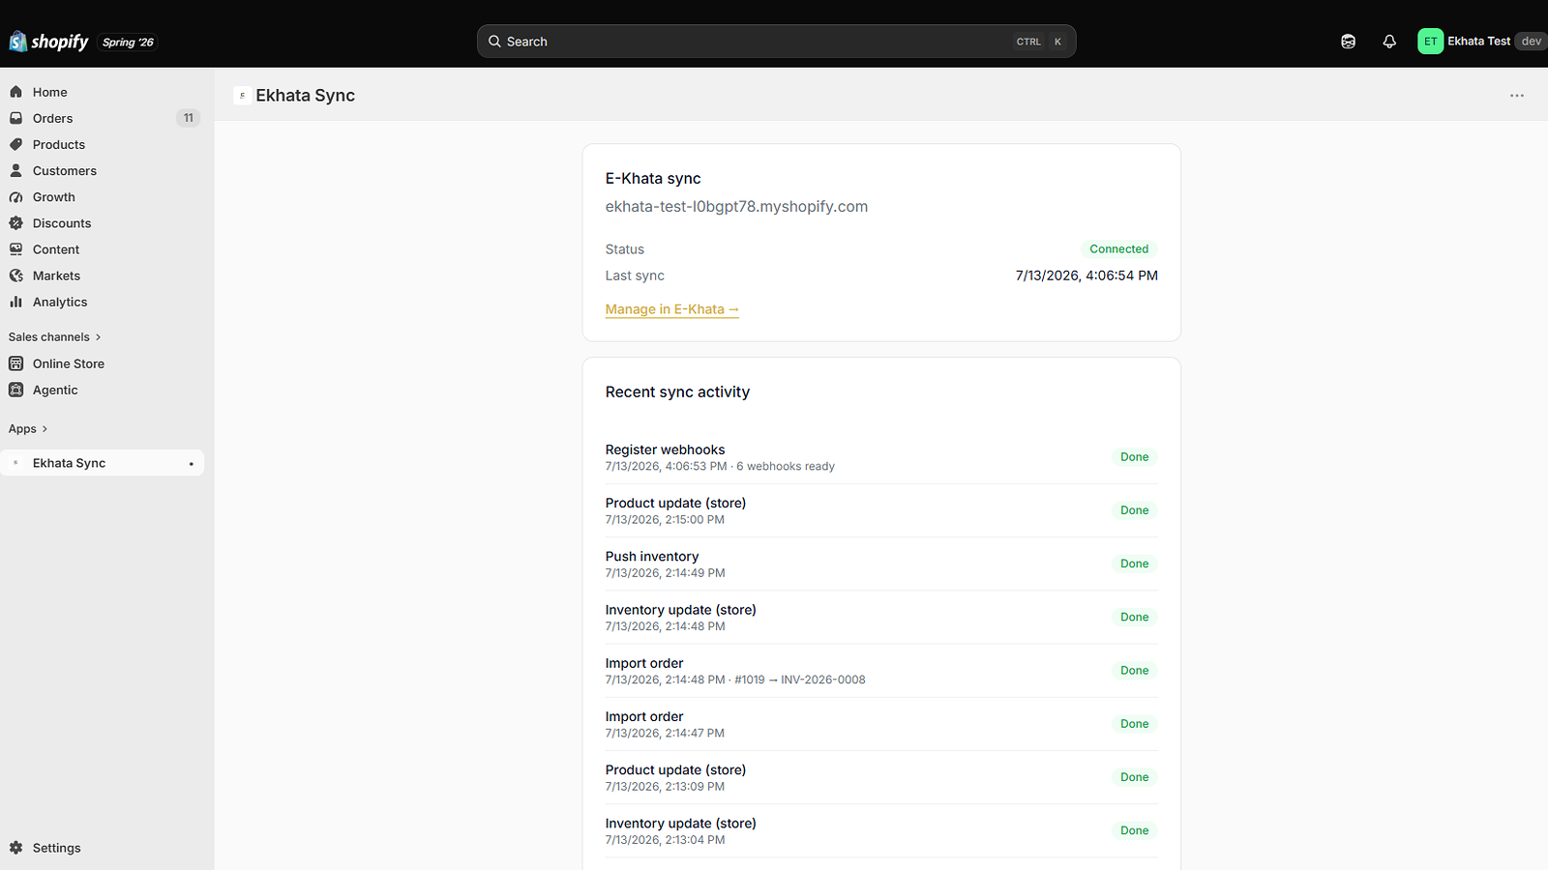Select Inventory update (store) at 2:13:04 PM
This screenshot has width=1548, height=870.
[881, 830]
